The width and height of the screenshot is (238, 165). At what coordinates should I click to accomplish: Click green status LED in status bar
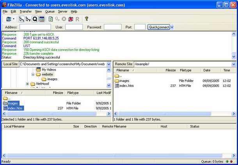(227, 161)
